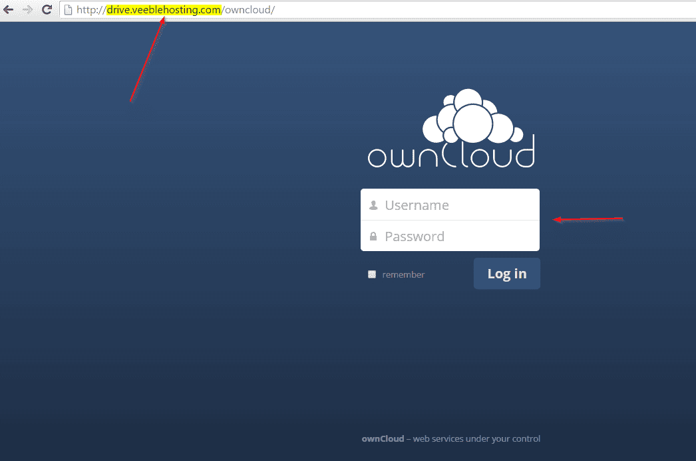Click the browser forward arrow
The image size is (696, 461).
[x=26, y=9]
